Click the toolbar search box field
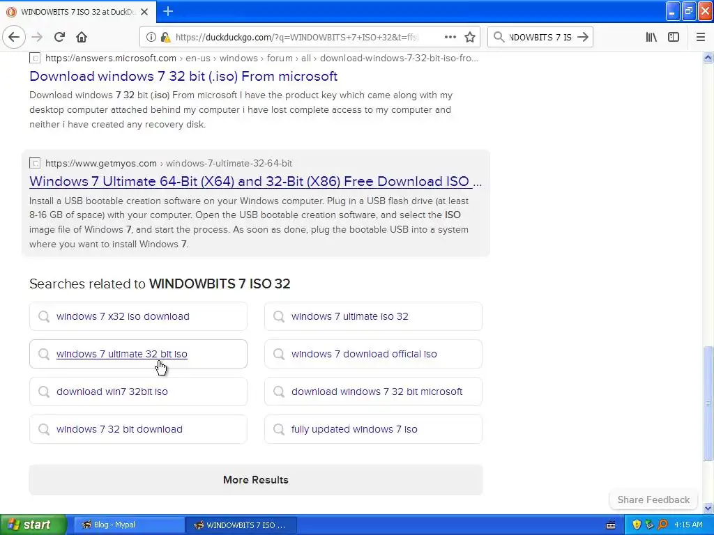 (x=540, y=37)
